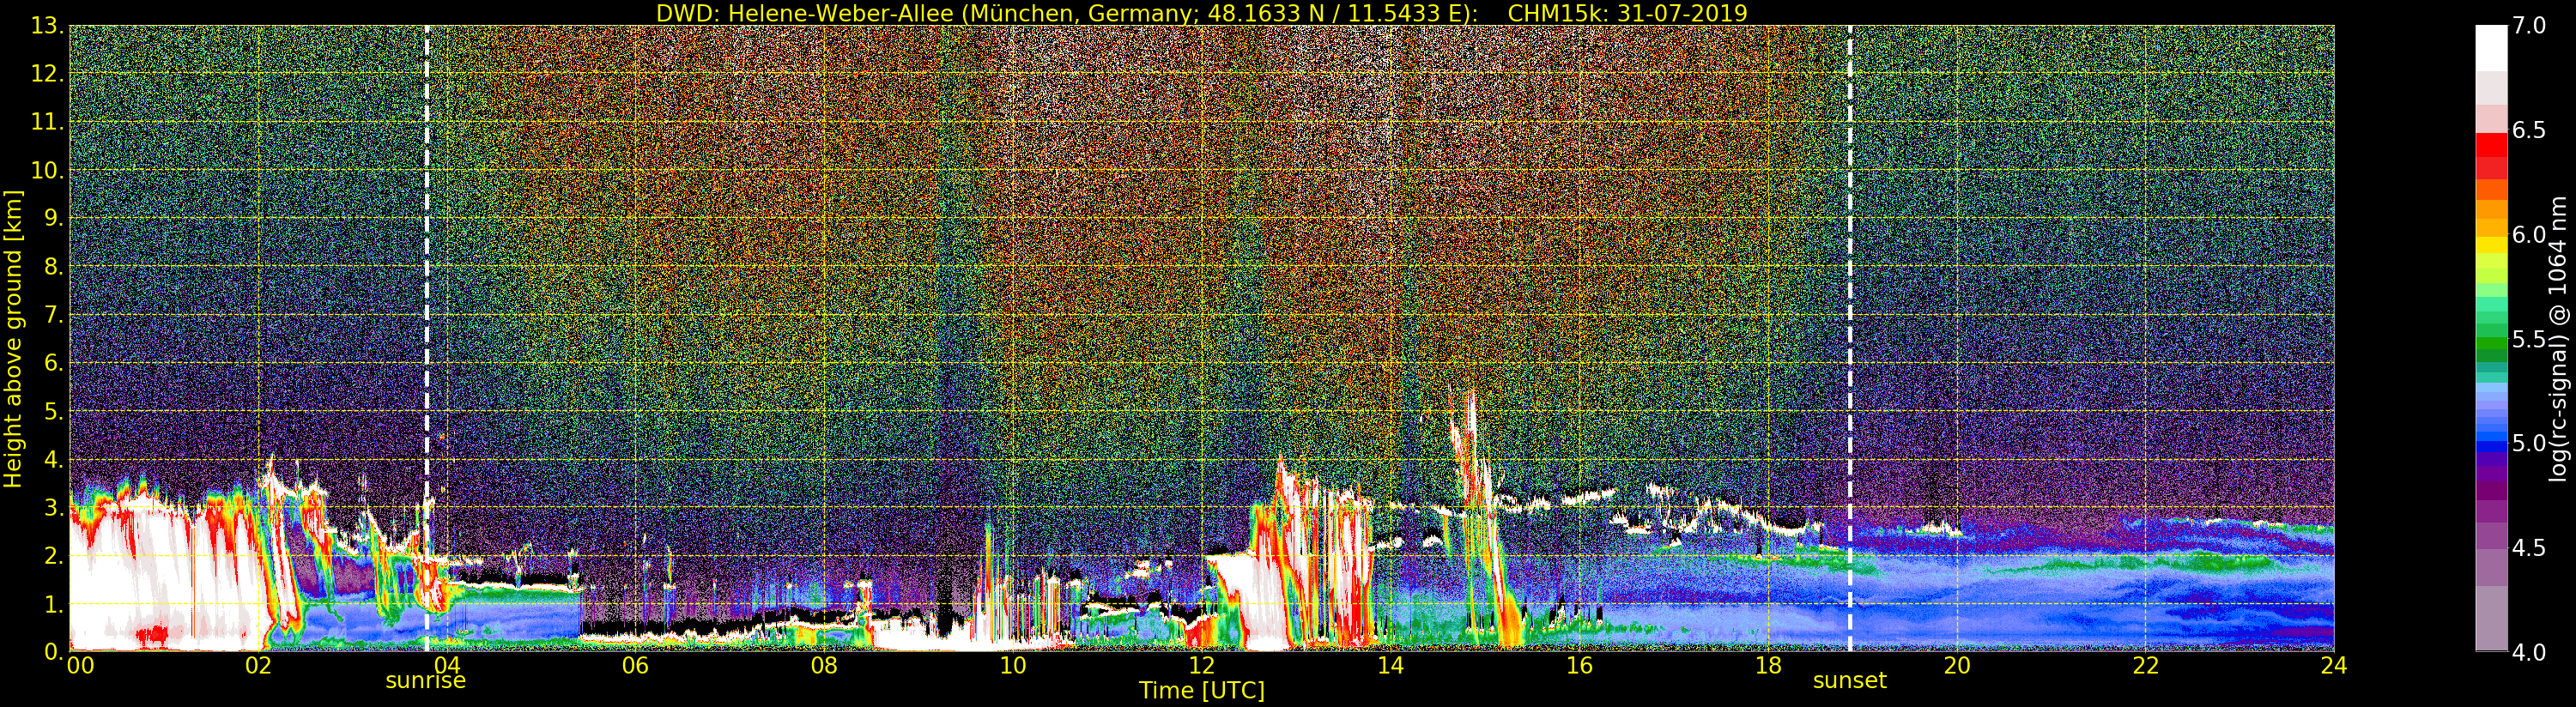Click time-axis tick '16'

[x=1579, y=666]
